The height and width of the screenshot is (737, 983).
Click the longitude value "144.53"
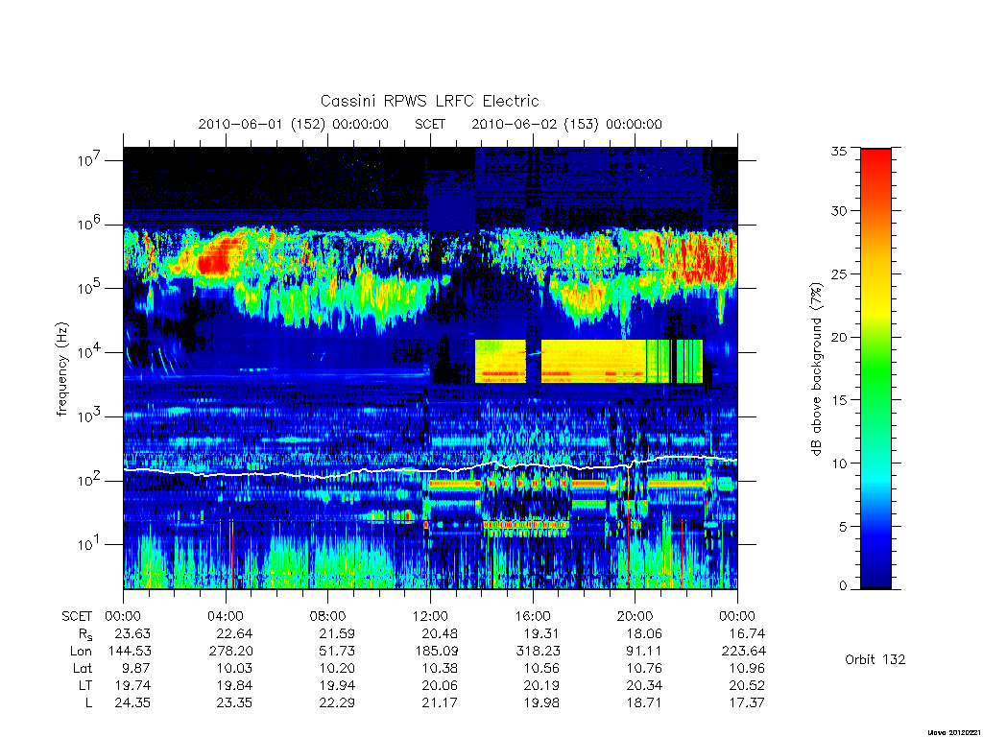(x=130, y=652)
